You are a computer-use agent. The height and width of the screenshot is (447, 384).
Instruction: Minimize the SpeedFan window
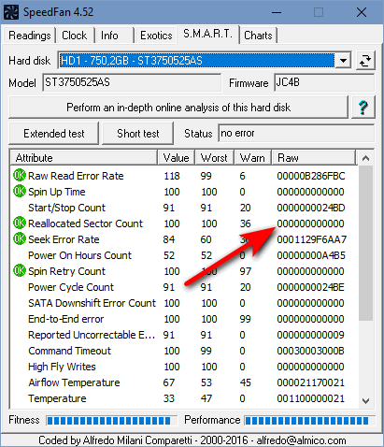tap(277, 12)
